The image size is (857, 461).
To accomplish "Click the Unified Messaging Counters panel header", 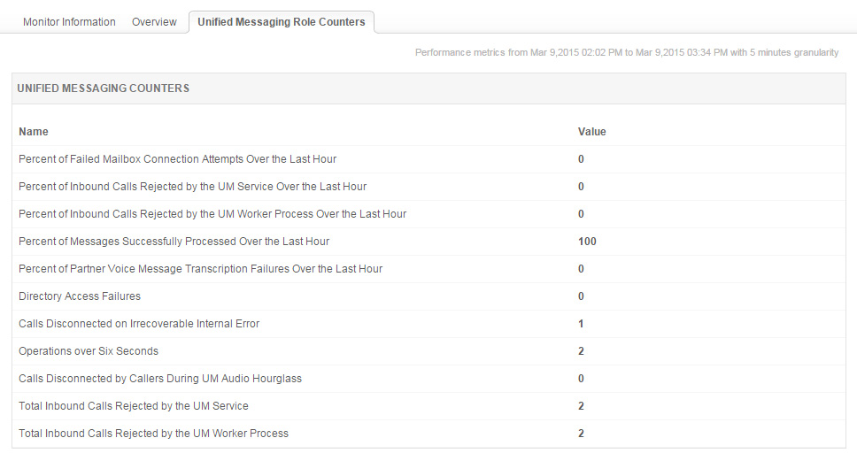I will click(x=103, y=88).
